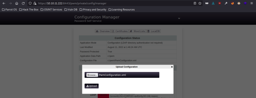Click the Password Self Service subtitle

[88, 21]
